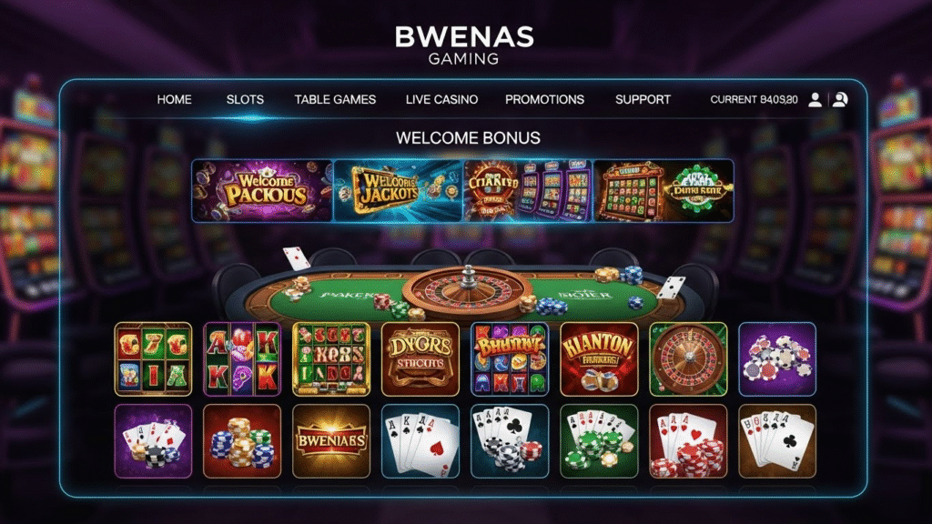Click the Bwenas Gaming logo
This screenshot has width=932, height=524.
click(464, 45)
